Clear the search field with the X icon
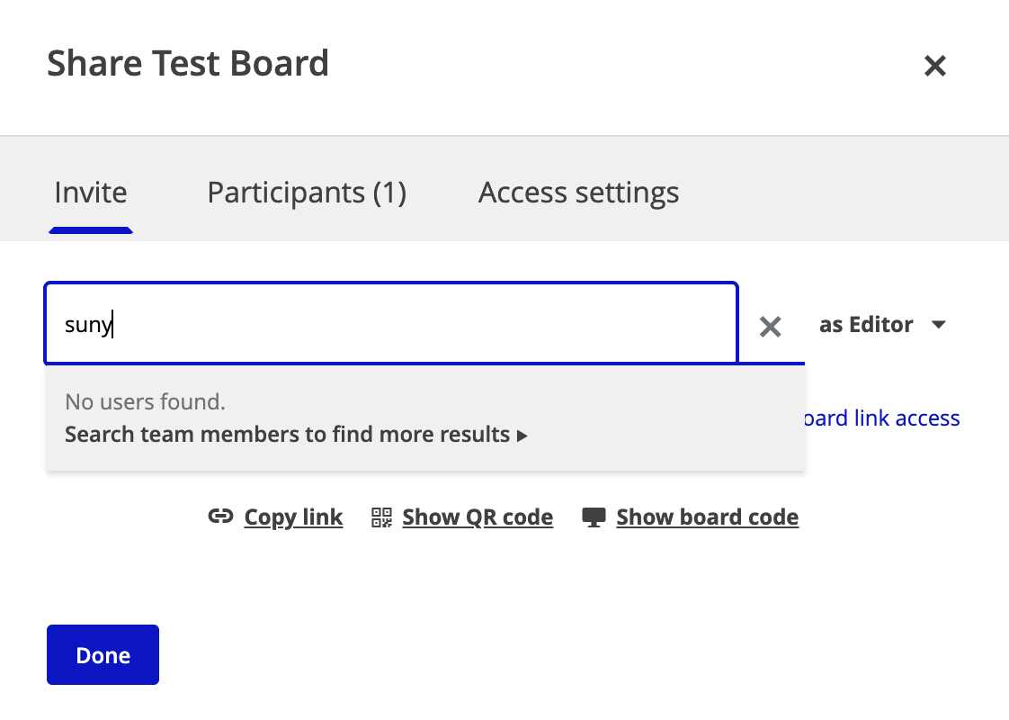Viewport: 1009px width, 720px height. tap(770, 326)
